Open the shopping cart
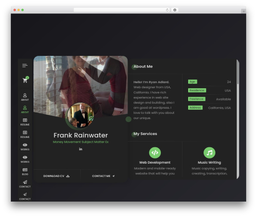The width and height of the screenshot is (257, 217). 25,80
